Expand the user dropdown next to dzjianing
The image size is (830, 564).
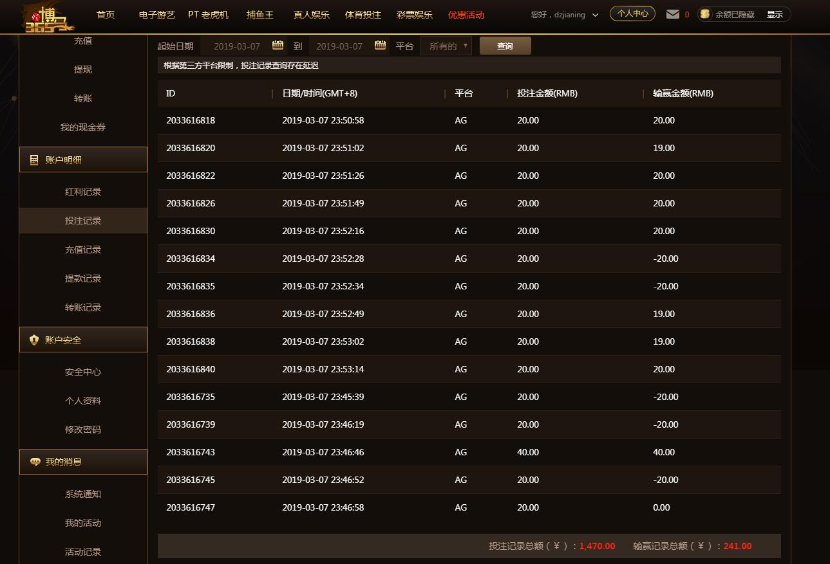tap(595, 15)
